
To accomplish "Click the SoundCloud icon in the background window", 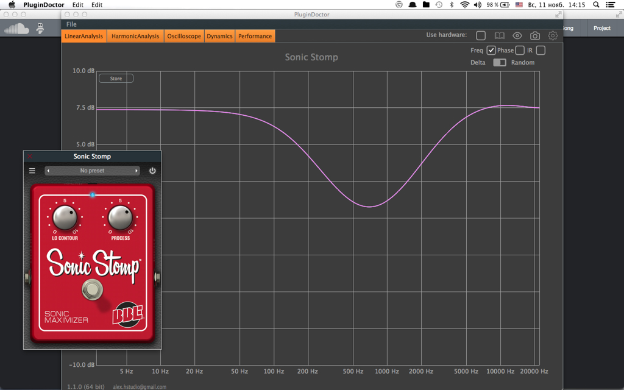I will pos(16,28).
